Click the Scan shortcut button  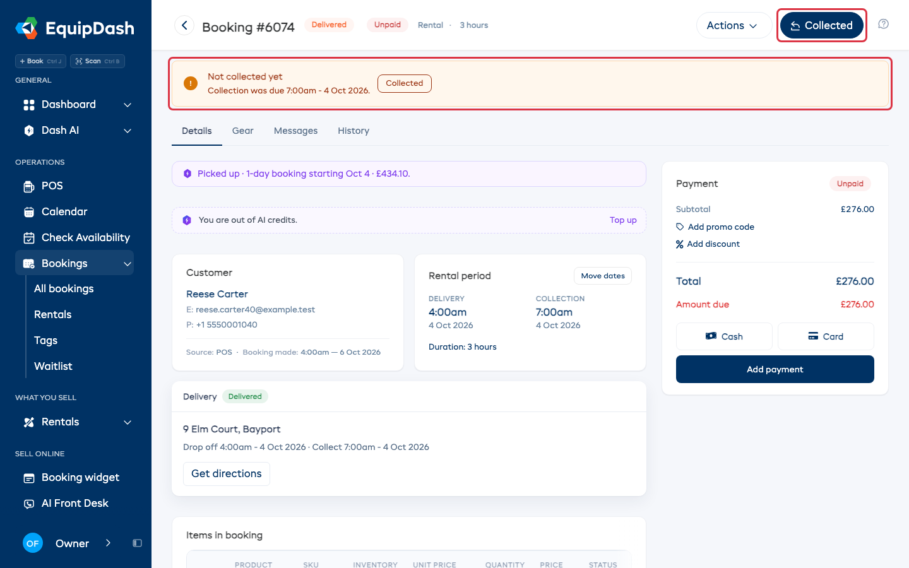97,61
